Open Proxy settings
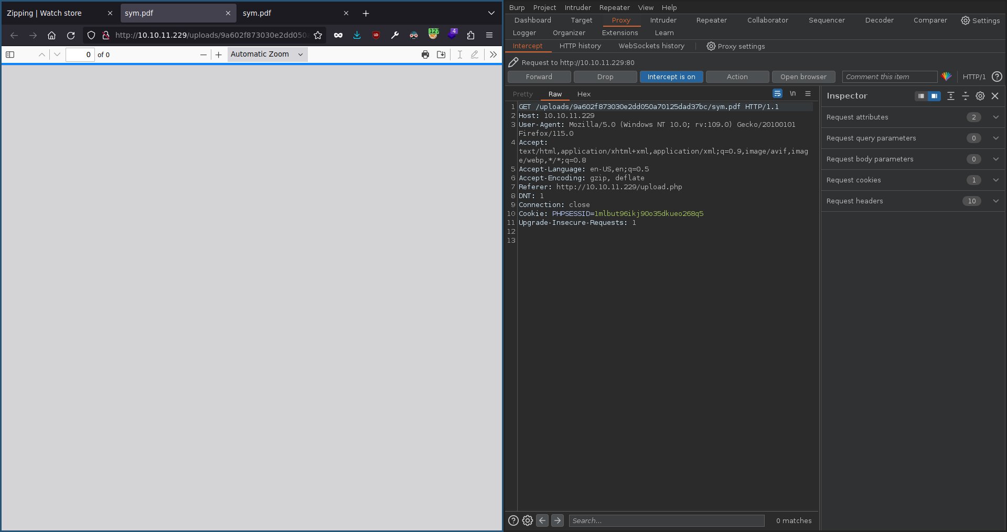 [x=736, y=46]
